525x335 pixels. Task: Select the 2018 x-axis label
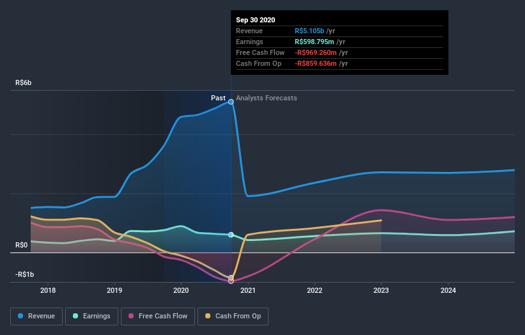pos(48,290)
